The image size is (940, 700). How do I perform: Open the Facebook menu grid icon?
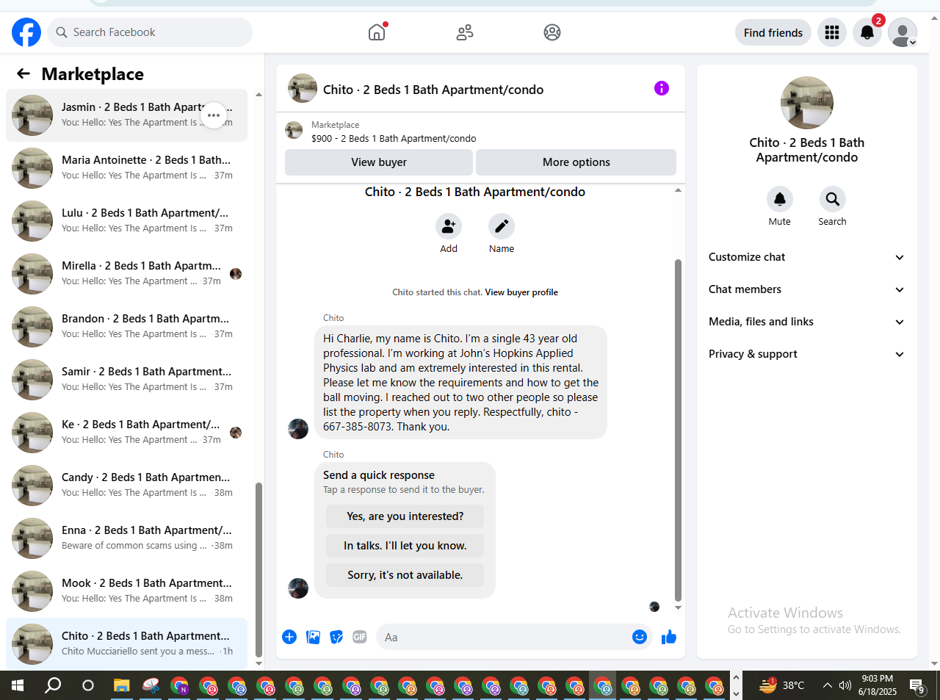click(832, 32)
